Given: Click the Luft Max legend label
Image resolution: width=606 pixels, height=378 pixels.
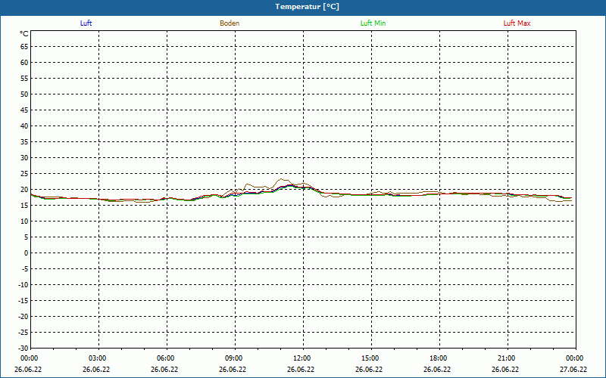Looking at the screenshot, I should 517,23.
